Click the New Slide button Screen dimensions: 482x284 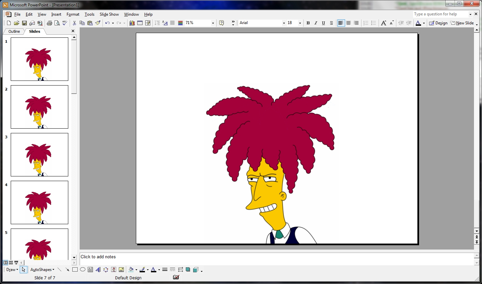[x=462, y=23]
